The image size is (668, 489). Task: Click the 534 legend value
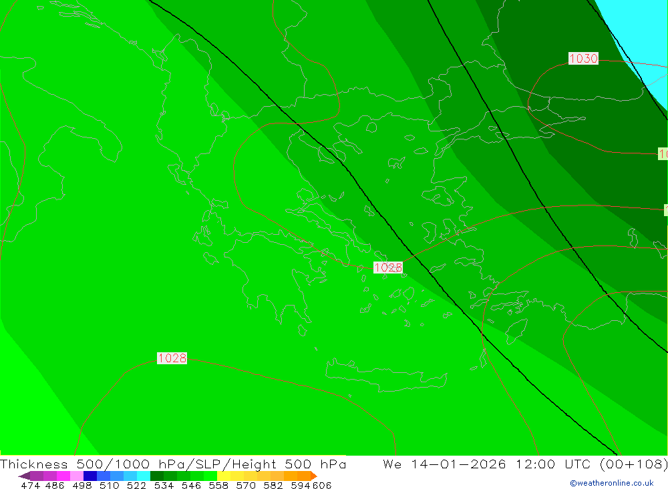[164, 485]
